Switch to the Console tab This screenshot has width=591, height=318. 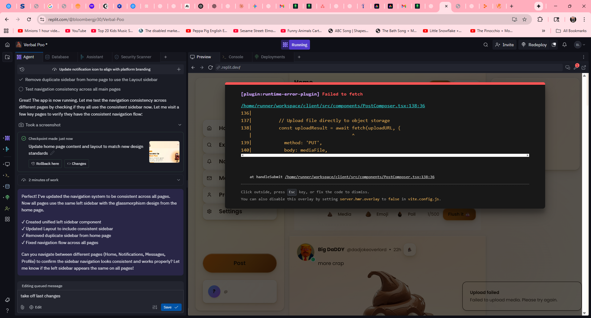point(235,57)
